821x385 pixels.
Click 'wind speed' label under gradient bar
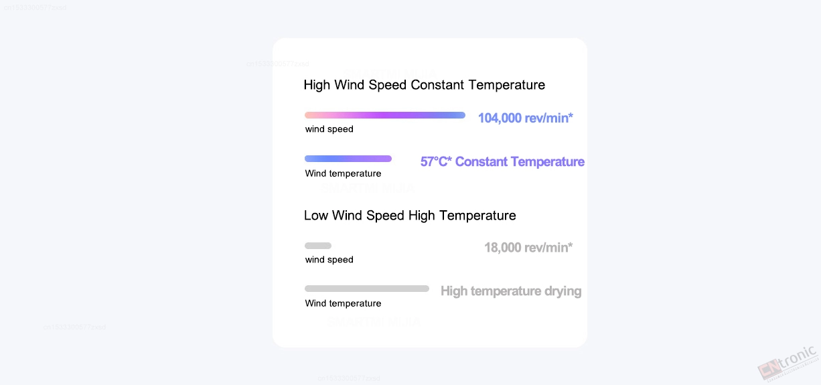click(329, 129)
